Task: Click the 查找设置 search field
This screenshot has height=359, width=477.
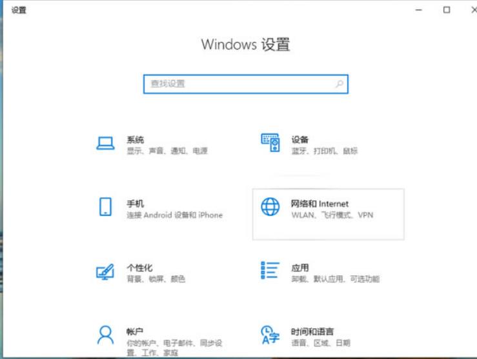Action: 246,84
